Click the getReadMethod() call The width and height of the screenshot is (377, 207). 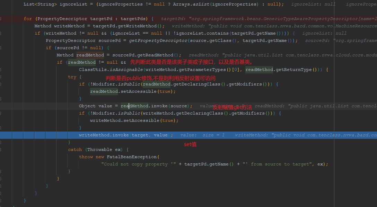tap(157, 55)
